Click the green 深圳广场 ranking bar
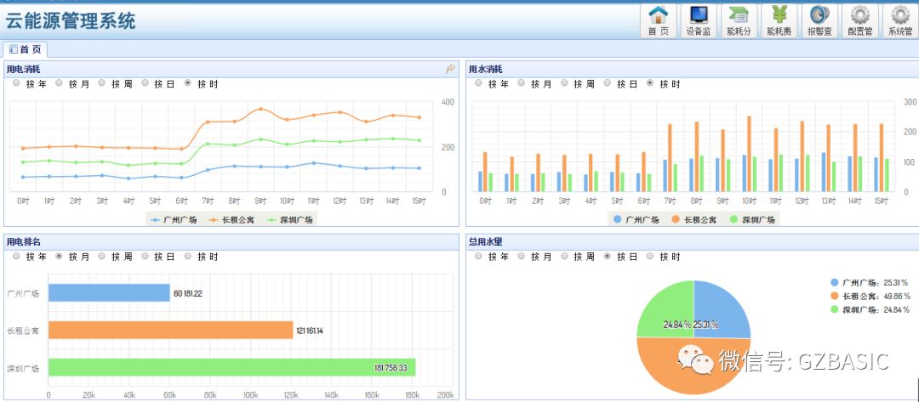Viewport: 919px width, 402px height. (x=231, y=367)
